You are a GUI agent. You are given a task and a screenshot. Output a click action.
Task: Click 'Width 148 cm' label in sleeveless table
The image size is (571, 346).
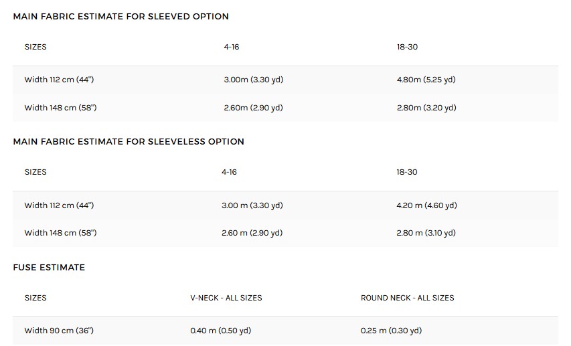click(x=60, y=233)
